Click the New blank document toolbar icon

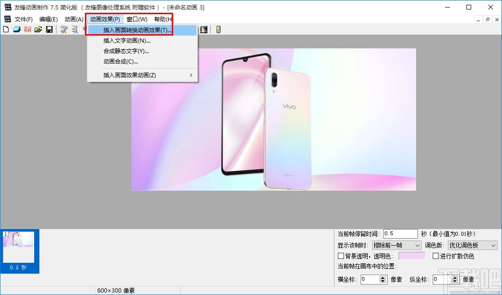coord(6,30)
